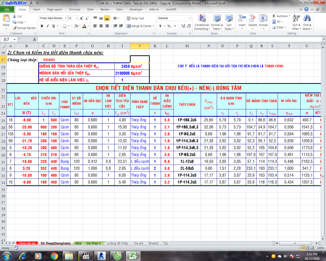The image size is (326, 261).
Task: Open Google Chrome from the taskbar
Action: coord(54,256)
